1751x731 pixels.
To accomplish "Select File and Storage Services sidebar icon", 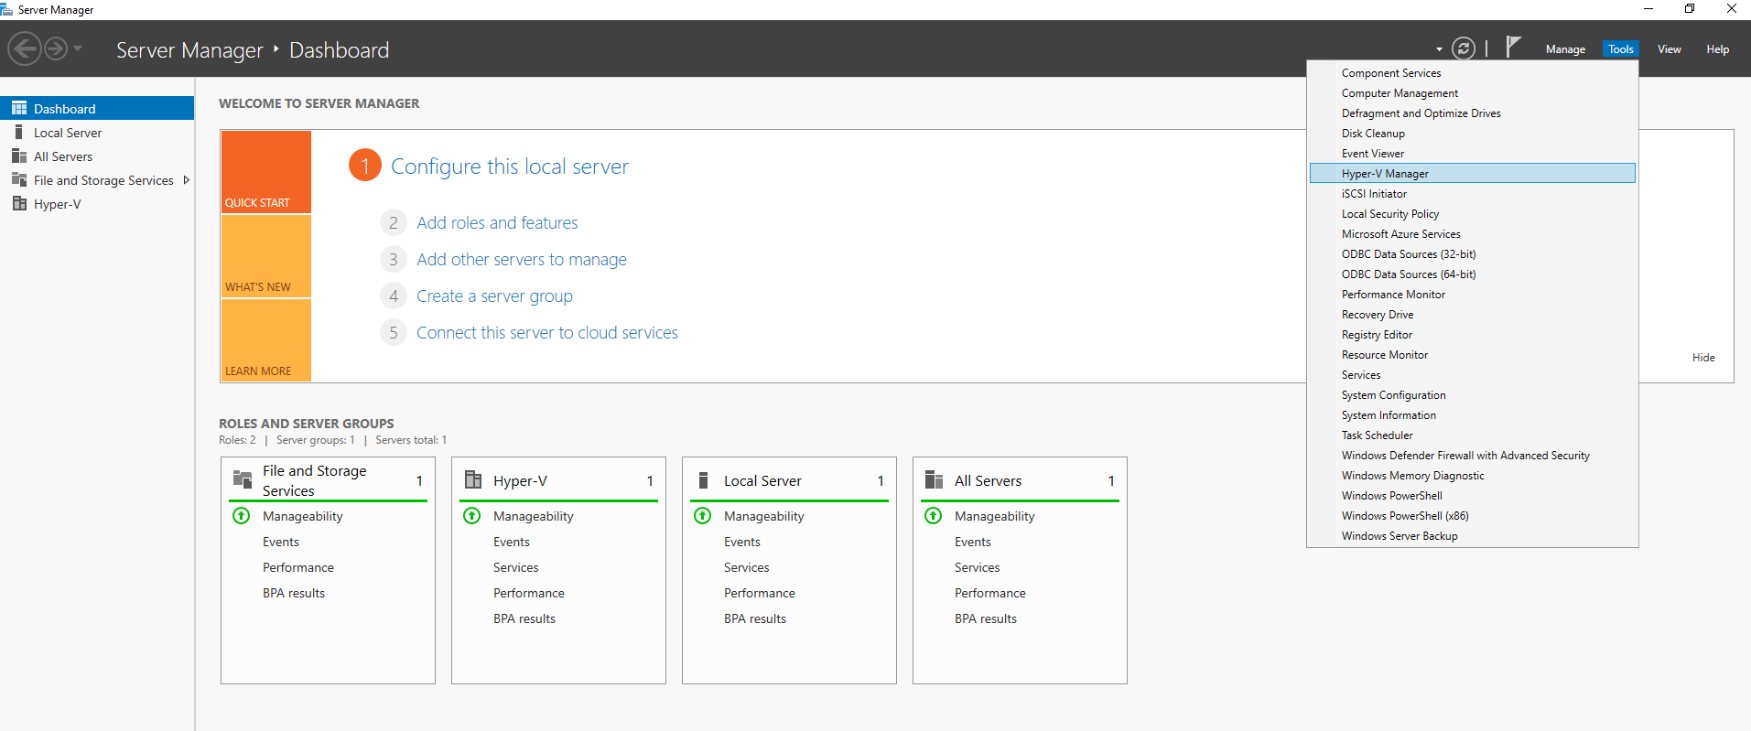I will (x=19, y=179).
